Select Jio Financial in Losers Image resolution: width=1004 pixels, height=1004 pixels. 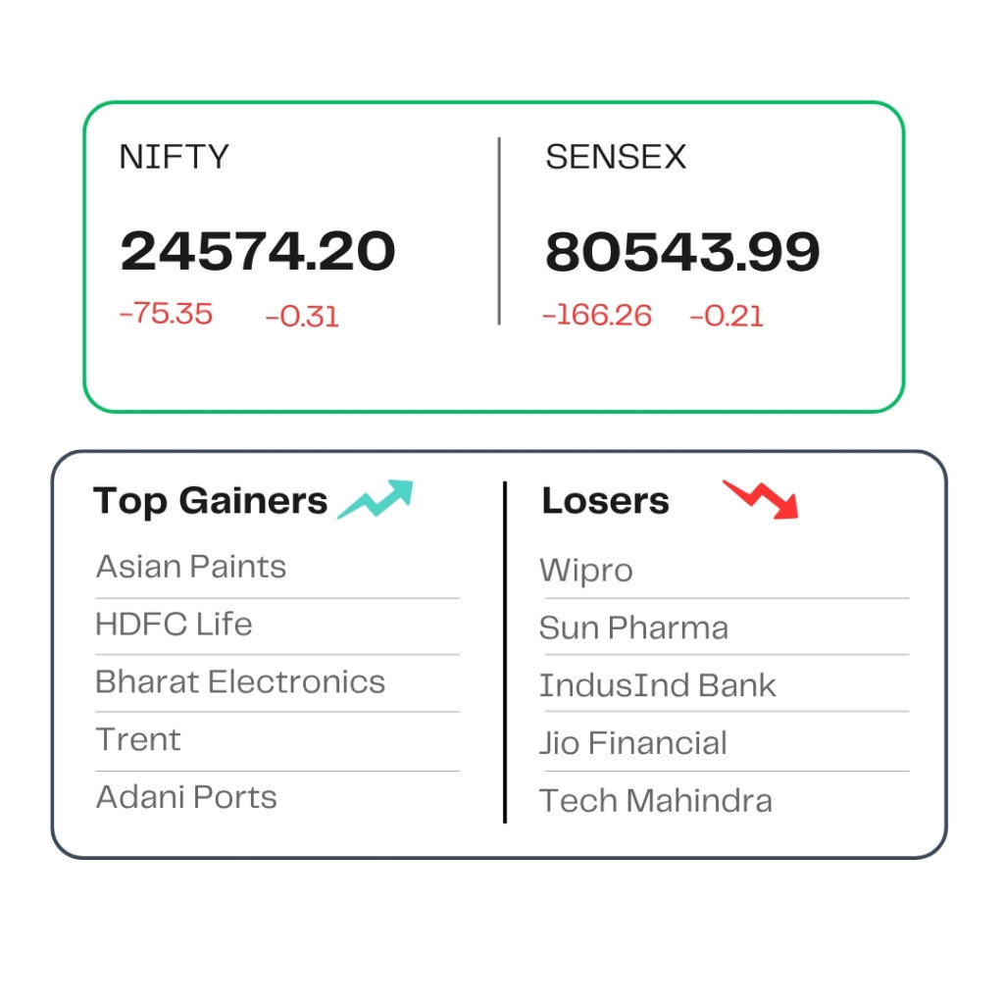coord(633,743)
